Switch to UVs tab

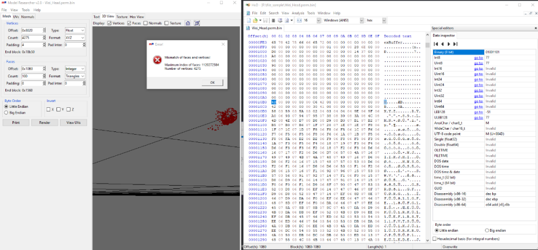pyautogui.click(x=16, y=17)
